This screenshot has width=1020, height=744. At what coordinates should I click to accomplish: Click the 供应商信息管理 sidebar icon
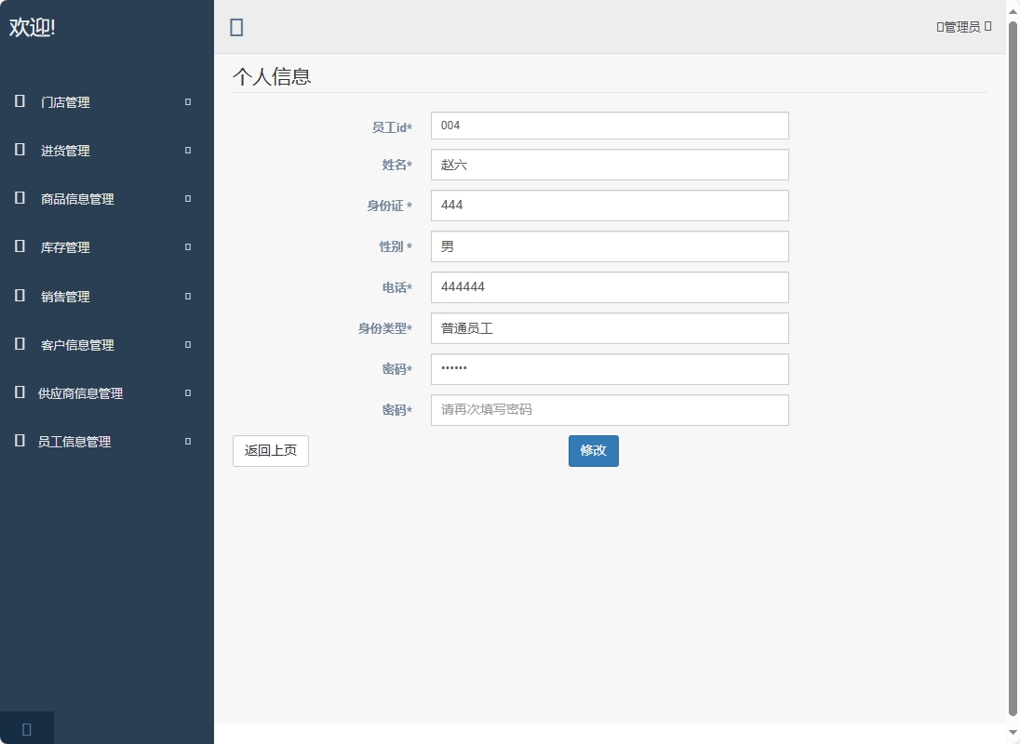[19, 392]
